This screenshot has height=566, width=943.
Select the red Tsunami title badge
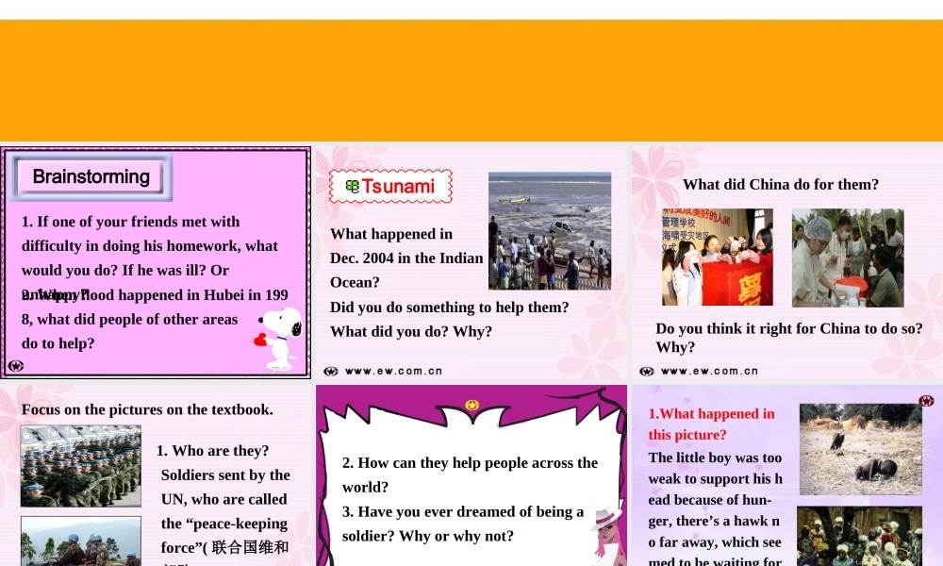tap(391, 187)
